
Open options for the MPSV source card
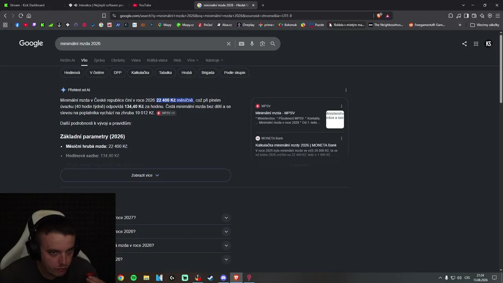point(341,106)
